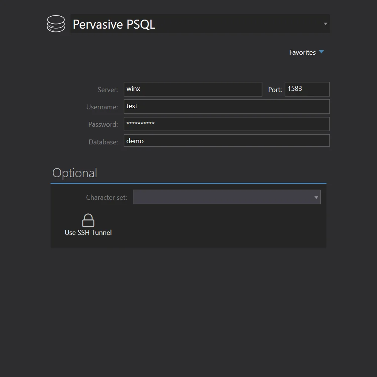This screenshot has width=377, height=377.
Task: Click the Favorites label
Action: click(302, 52)
